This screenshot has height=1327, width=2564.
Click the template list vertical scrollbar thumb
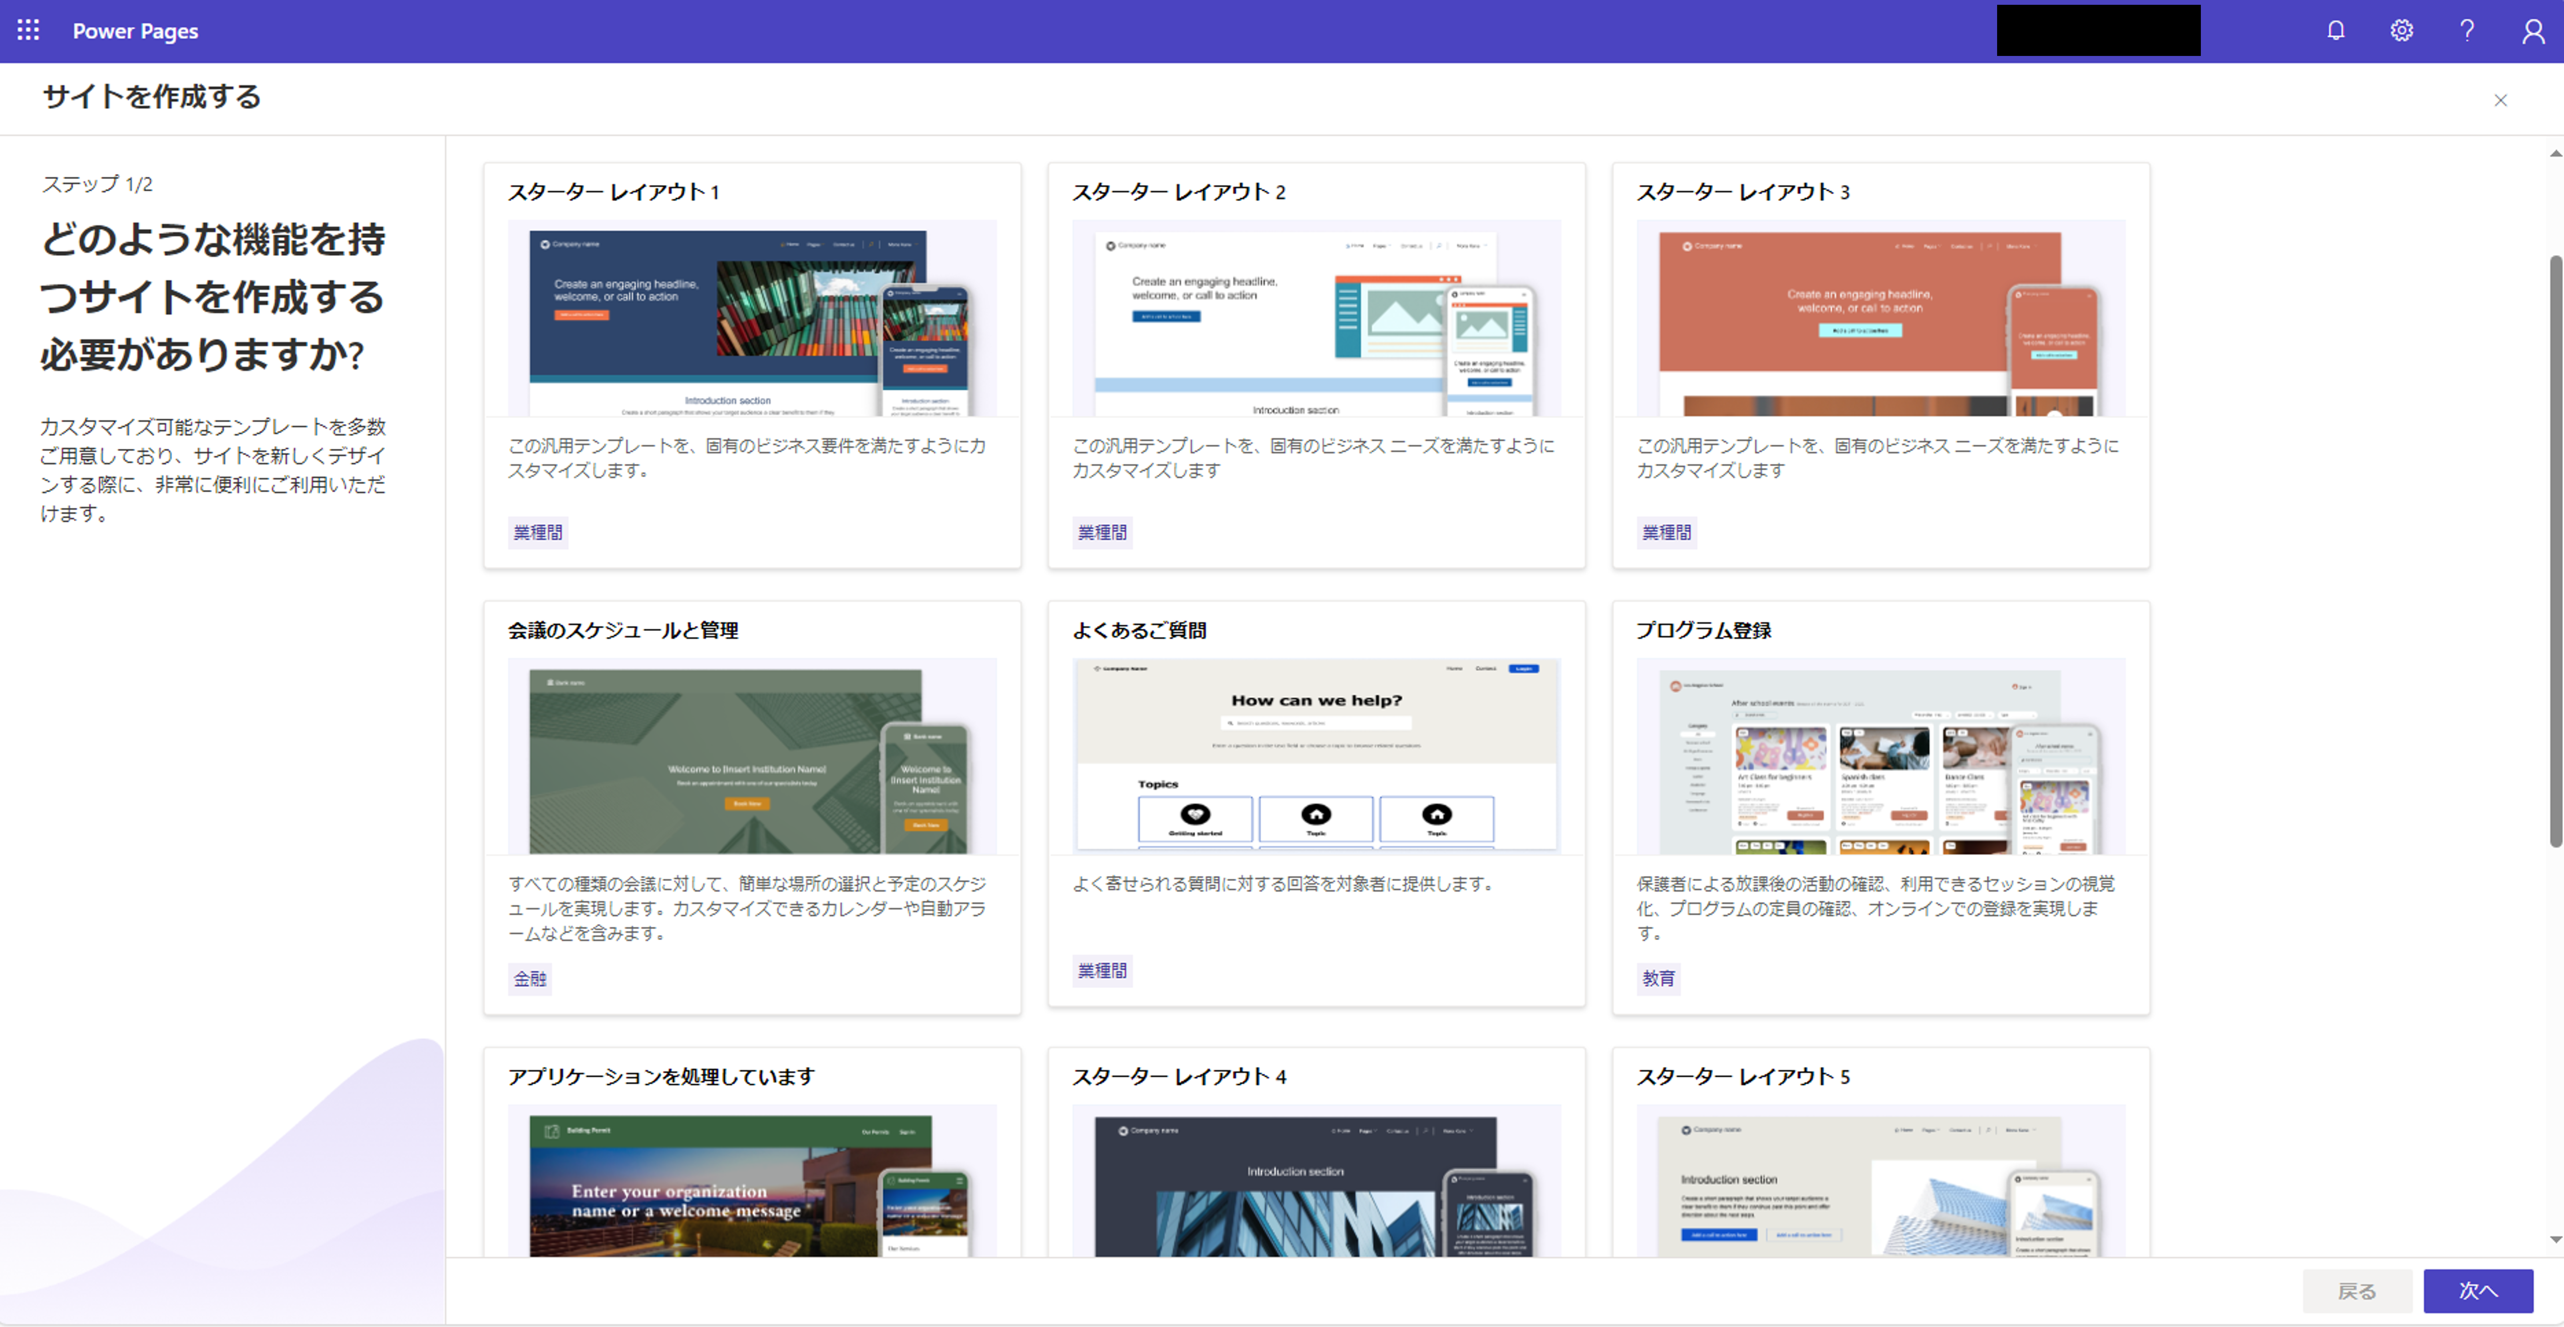click(x=2555, y=551)
